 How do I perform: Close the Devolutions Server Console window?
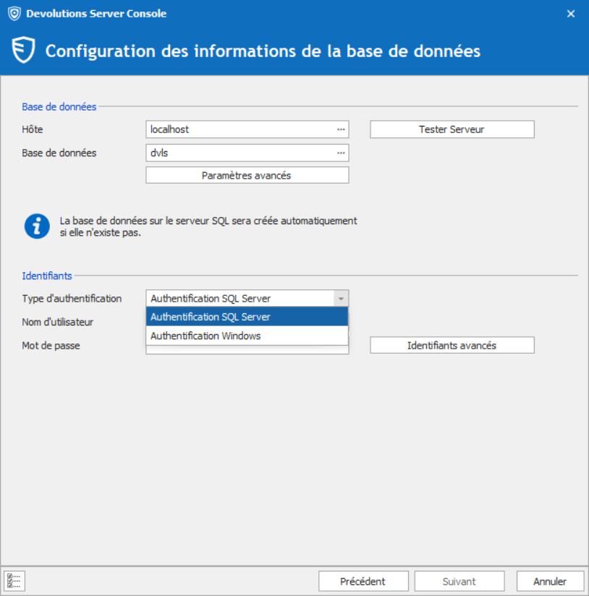tap(570, 14)
